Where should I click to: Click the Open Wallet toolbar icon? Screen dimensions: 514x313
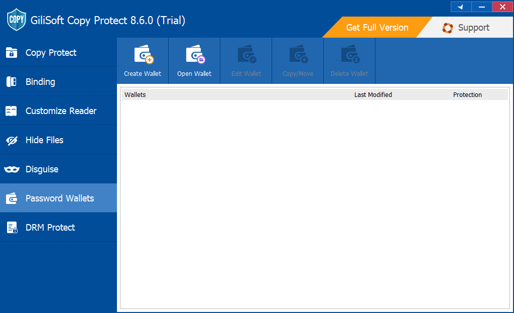(196, 54)
